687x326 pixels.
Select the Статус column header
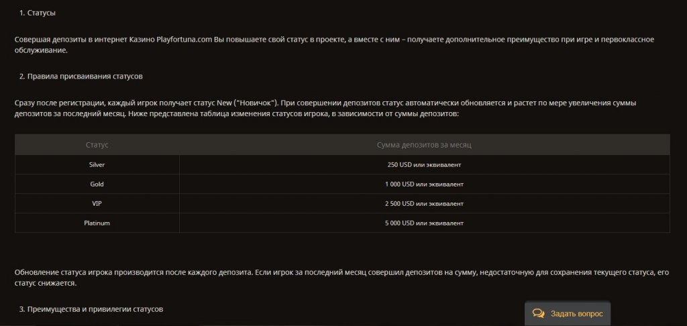click(97, 145)
